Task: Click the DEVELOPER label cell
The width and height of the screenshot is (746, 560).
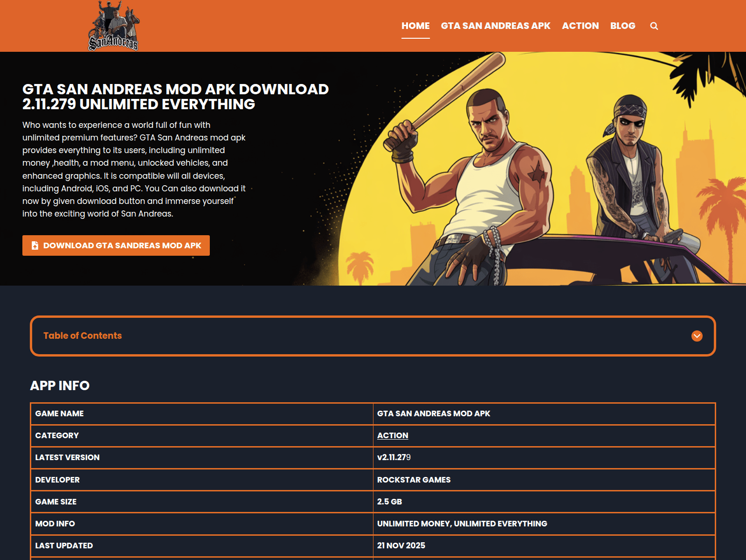Action: (202, 480)
